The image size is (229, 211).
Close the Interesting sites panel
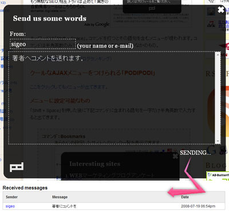tap(175, 156)
